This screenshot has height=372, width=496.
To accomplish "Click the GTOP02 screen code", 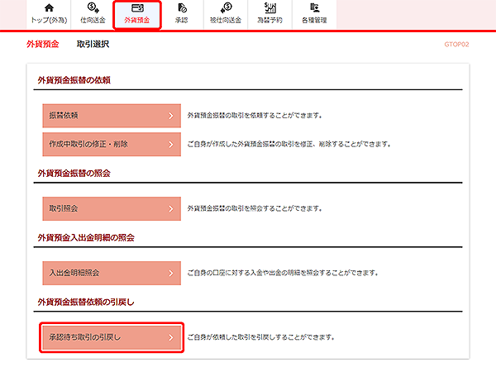I will (x=456, y=45).
